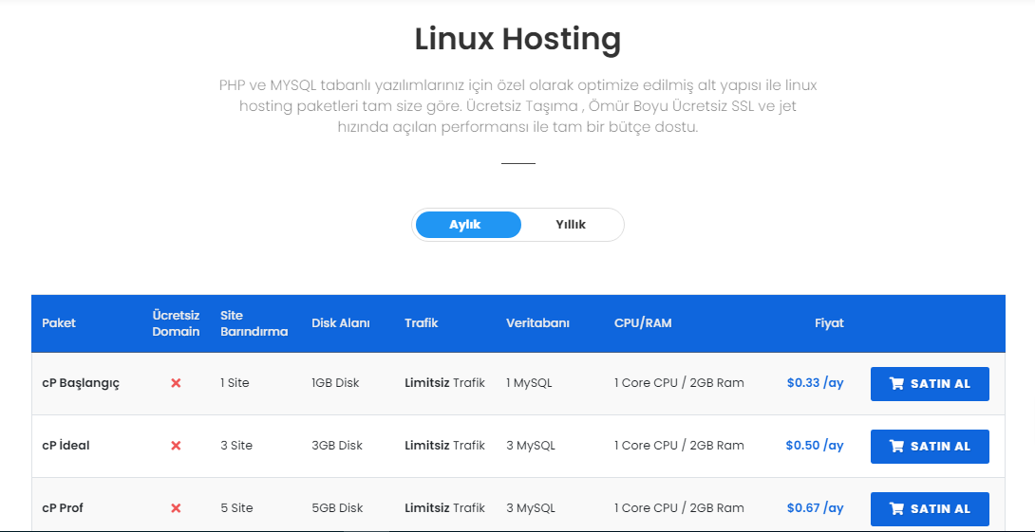Switch billing to Aylık

pos(468,225)
